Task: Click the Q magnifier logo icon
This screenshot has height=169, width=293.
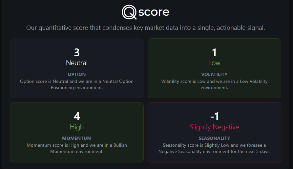Action: point(129,12)
